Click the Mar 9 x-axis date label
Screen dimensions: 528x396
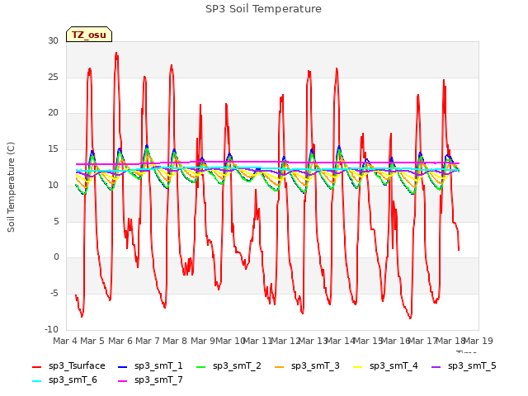(203, 341)
